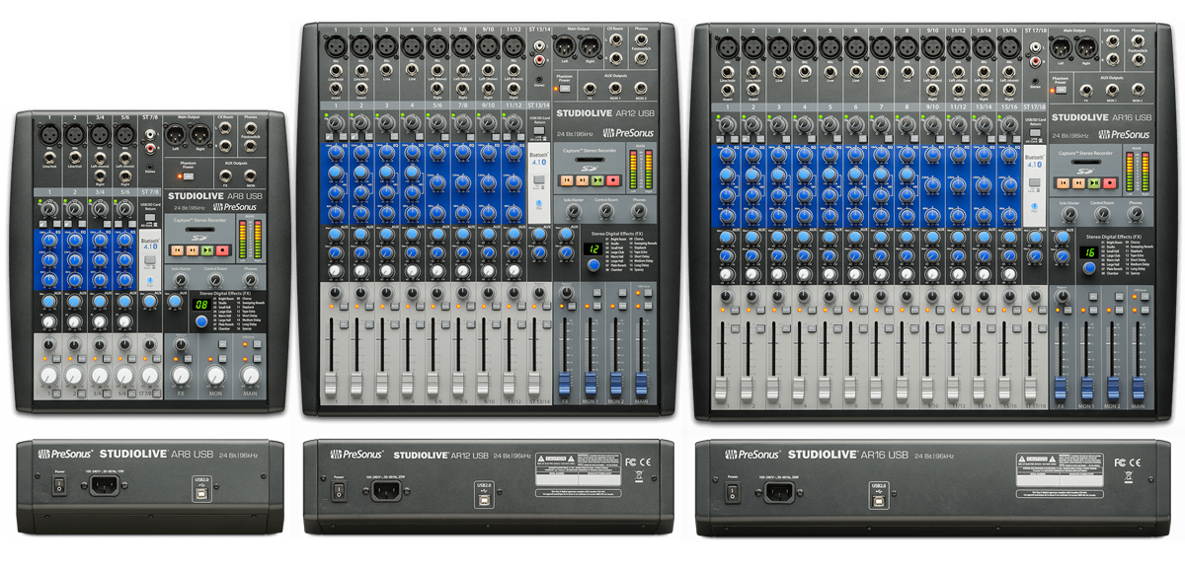Click STUDIOLIVE AR16 USB text on top panel
Image resolution: width=1185 pixels, height=567 pixels.
[1101, 115]
